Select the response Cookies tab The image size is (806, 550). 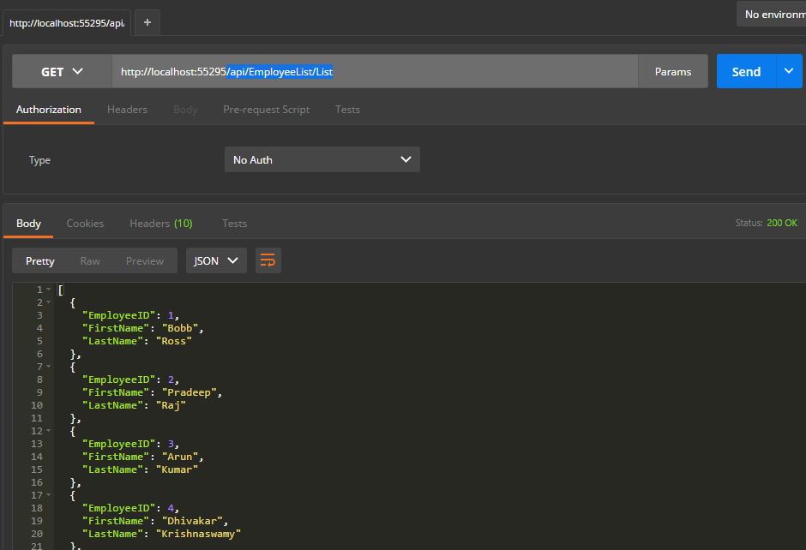point(85,224)
